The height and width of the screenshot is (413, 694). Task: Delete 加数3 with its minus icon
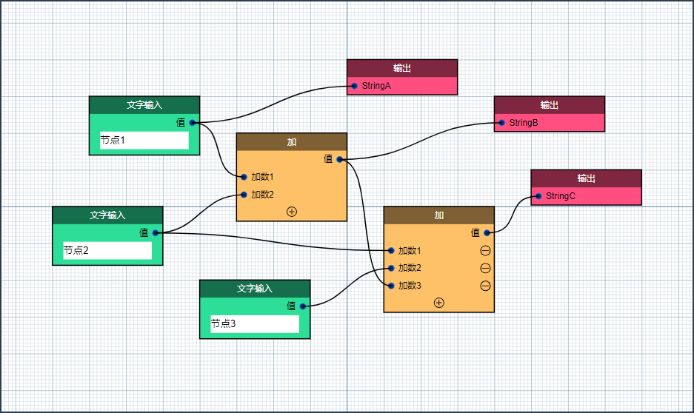click(485, 286)
